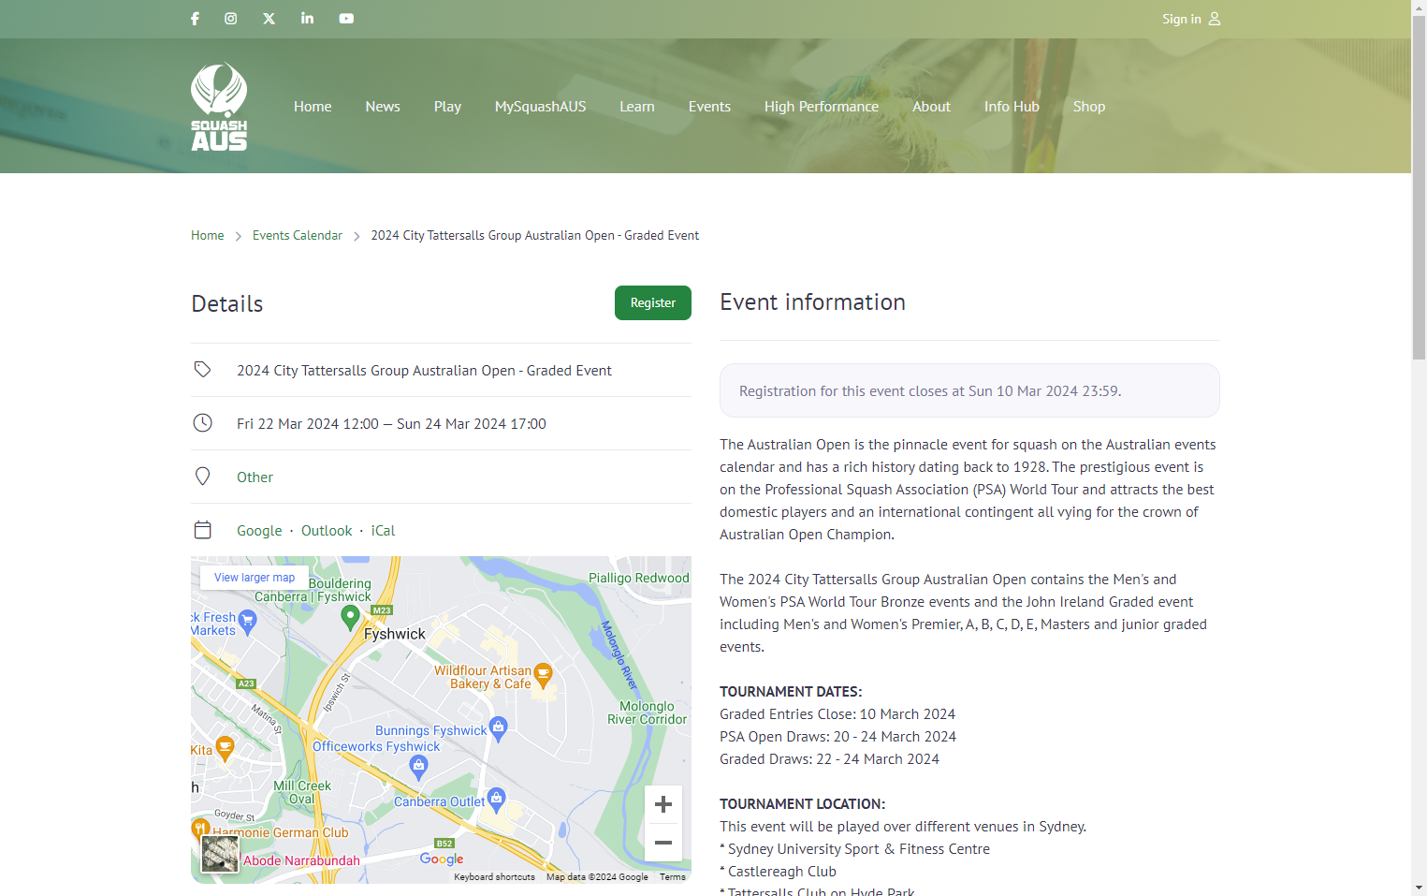This screenshot has height=896, width=1427.
Task: Download the iCal calendar file
Action: click(x=383, y=531)
